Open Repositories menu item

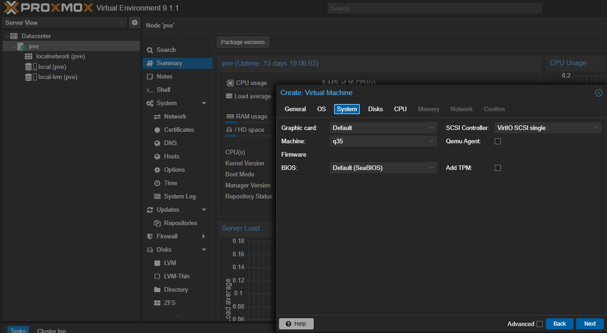point(178,223)
